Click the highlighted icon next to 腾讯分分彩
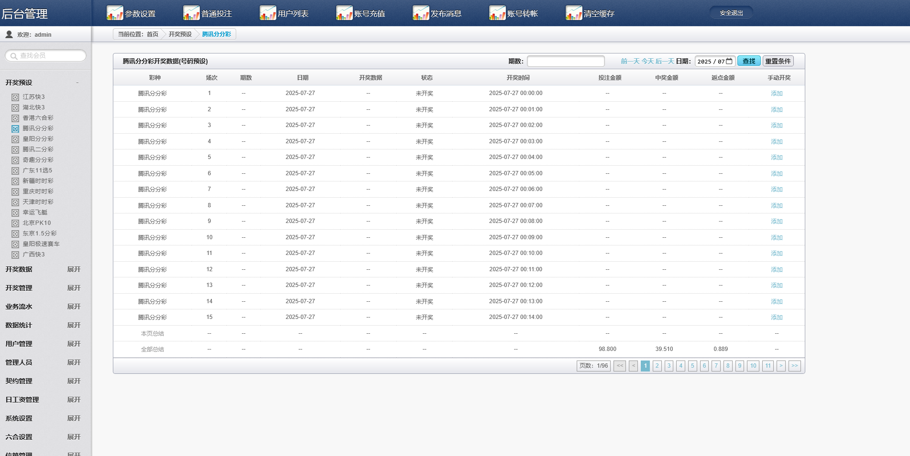 coord(15,128)
